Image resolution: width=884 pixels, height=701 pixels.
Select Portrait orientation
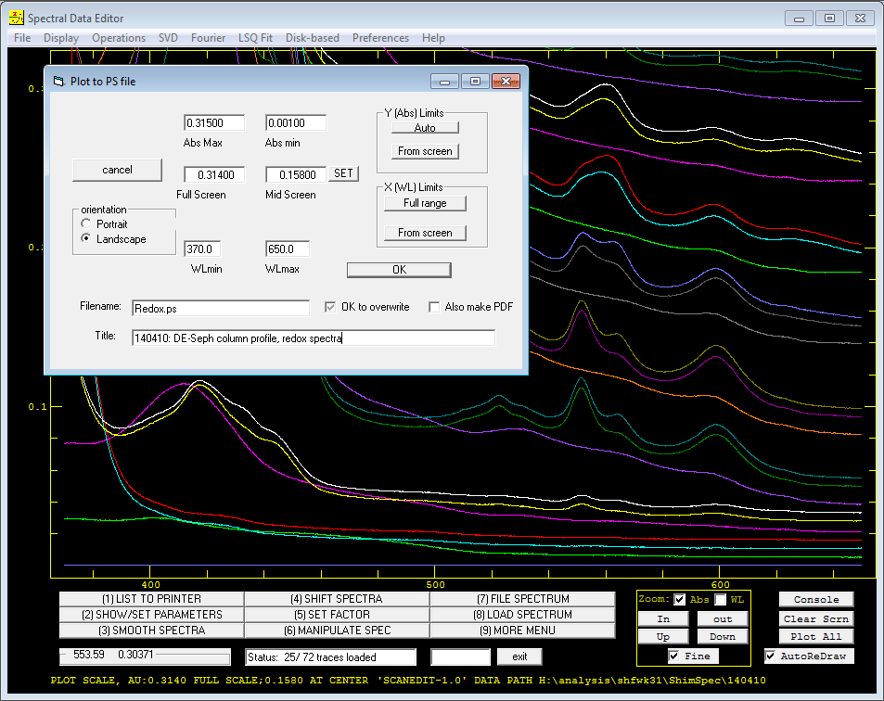85,223
